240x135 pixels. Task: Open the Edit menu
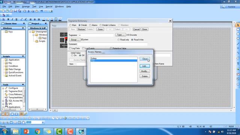pyautogui.click(x=10, y=7)
